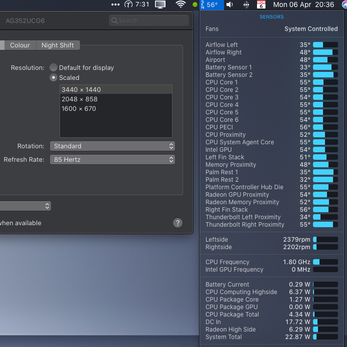Click CPU System Agent Core row
The height and width of the screenshot is (347, 347).
(271, 142)
